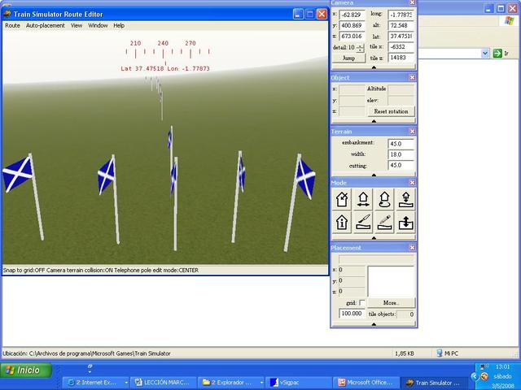This screenshot has width=521, height=390.
Task: Collapse the Terrain panel arrow
Action: pos(374,173)
